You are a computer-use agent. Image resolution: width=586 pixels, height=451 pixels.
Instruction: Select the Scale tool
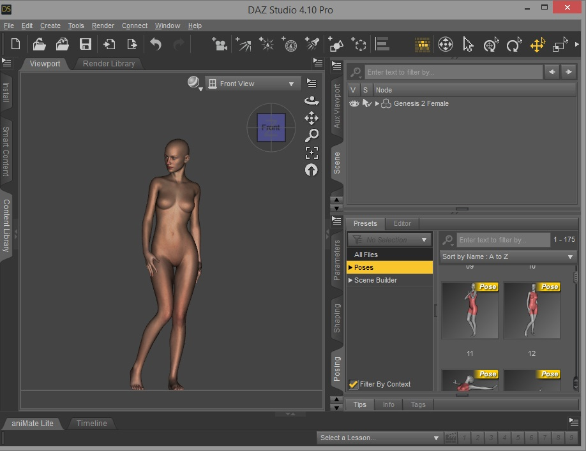point(560,45)
